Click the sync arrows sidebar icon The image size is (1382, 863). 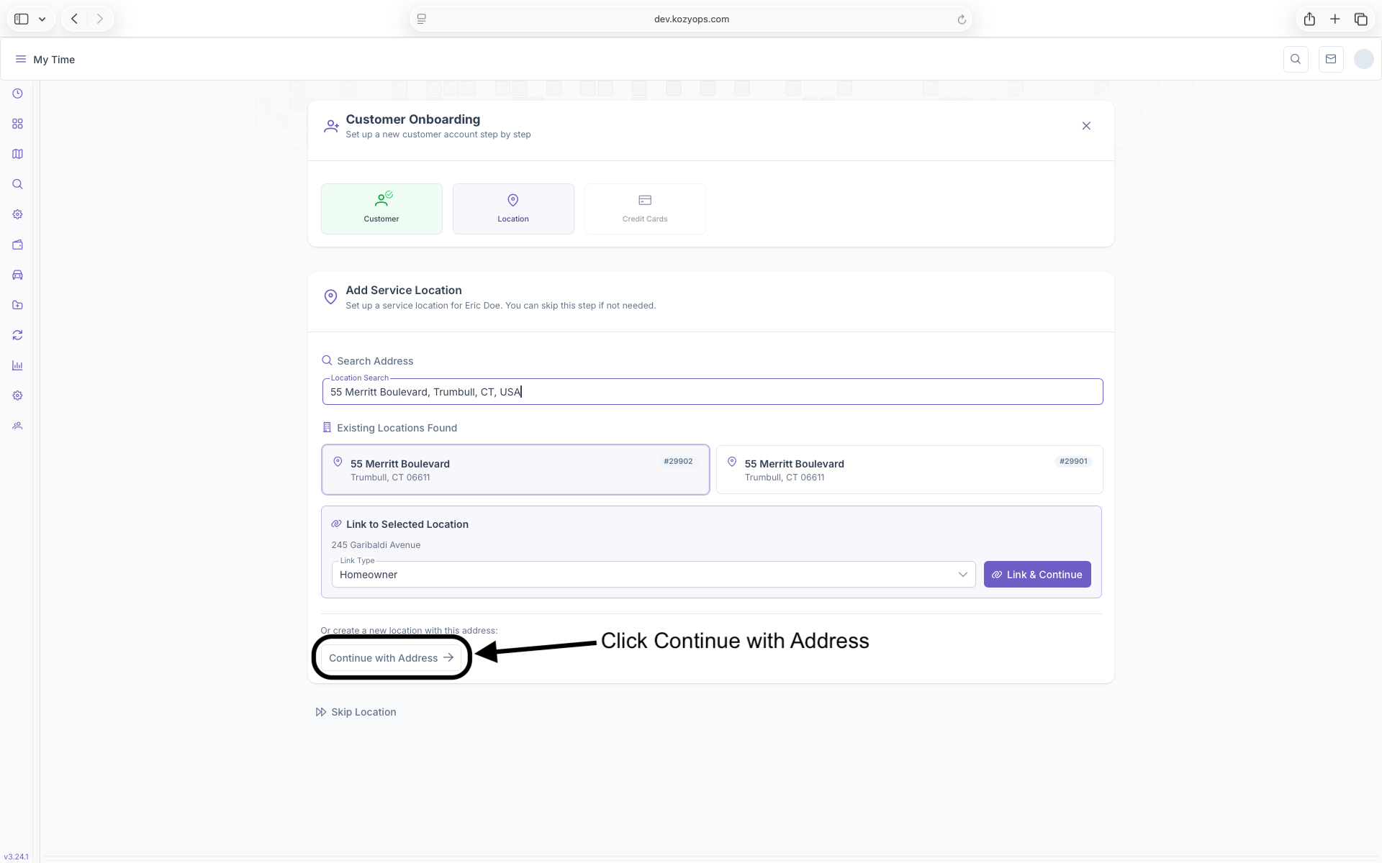coord(17,335)
